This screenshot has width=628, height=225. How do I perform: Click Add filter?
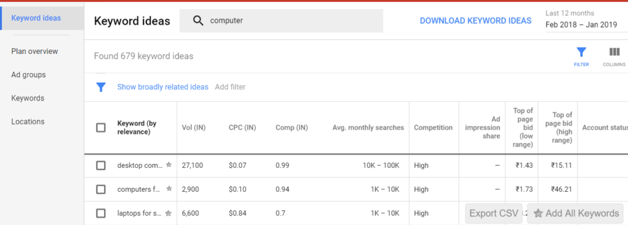pyautogui.click(x=230, y=87)
